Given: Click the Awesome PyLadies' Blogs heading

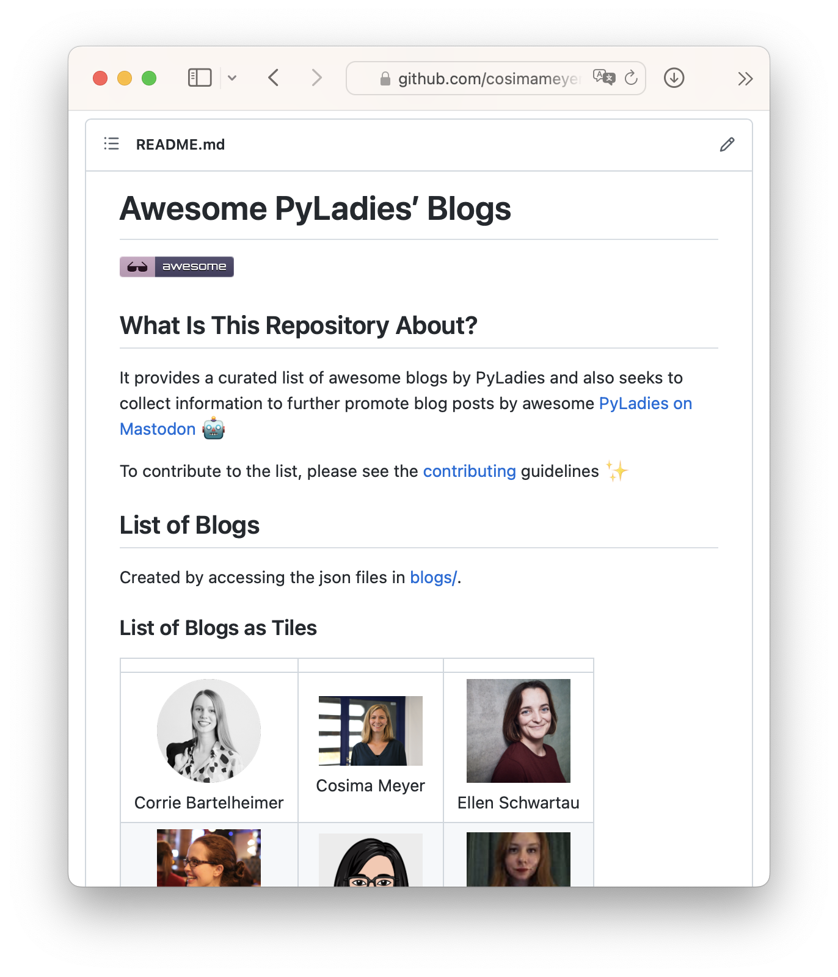Looking at the screenshot, I should [315, 209].
